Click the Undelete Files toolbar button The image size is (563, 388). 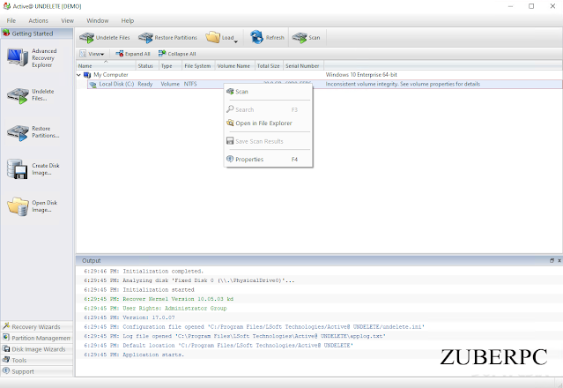tap(105, 37)
